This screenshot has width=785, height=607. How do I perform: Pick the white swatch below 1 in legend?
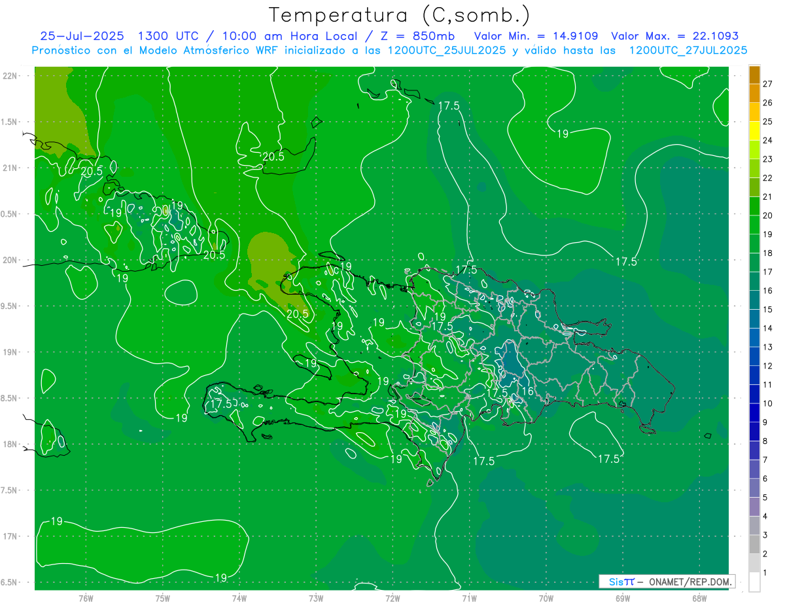point(754,582)
